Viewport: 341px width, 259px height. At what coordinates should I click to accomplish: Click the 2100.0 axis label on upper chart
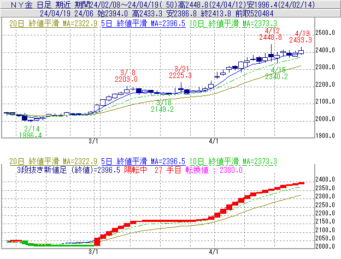tap(325, 101)
